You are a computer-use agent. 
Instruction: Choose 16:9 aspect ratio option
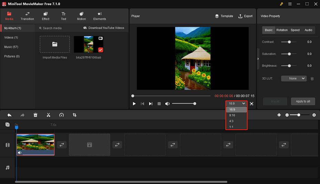click(x=236, y=110)
